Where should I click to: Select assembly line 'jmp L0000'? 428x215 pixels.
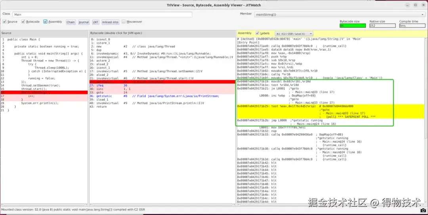pos(280,120)
